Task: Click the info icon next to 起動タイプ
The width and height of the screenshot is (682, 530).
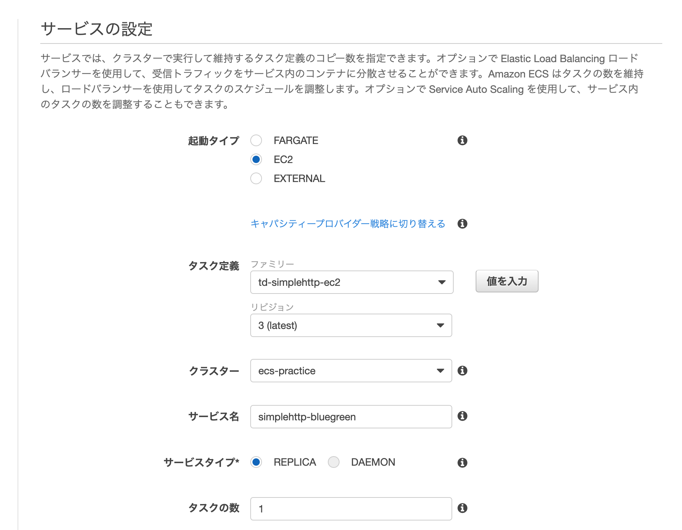Action: (x=463, y=140)
